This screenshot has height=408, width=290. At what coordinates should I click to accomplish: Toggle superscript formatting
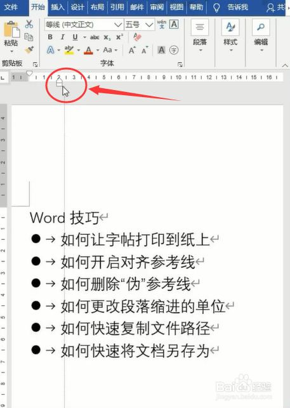click(x=119, y=37)
